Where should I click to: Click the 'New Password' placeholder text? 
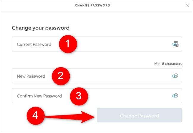(x=31, y=76)
